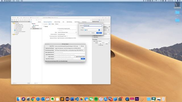Open Sublime Text from the dock
The width and height of the screenshot is (182, 102).
(62, 99)
